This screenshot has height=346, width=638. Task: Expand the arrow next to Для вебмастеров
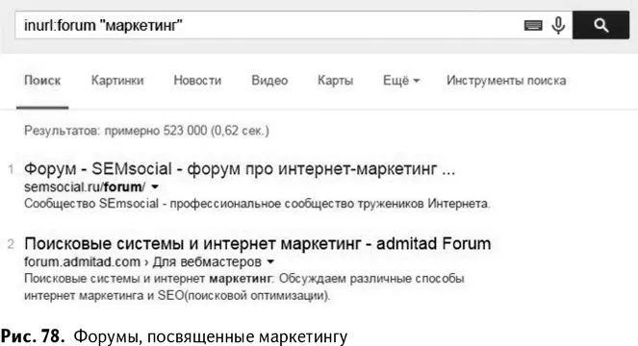pos(270,262)
